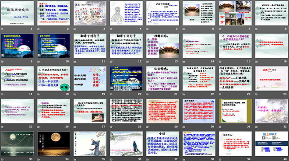Viewport: 289px width, 161px height.
Task: Select slide 21 体会情感 thumbnail
Action: 162,78
